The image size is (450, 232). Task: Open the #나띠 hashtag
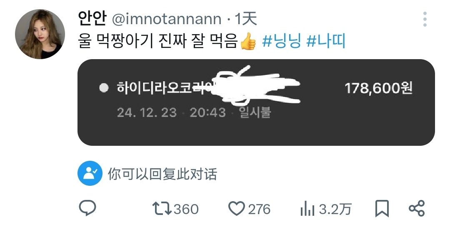click(x=326, y=41)
